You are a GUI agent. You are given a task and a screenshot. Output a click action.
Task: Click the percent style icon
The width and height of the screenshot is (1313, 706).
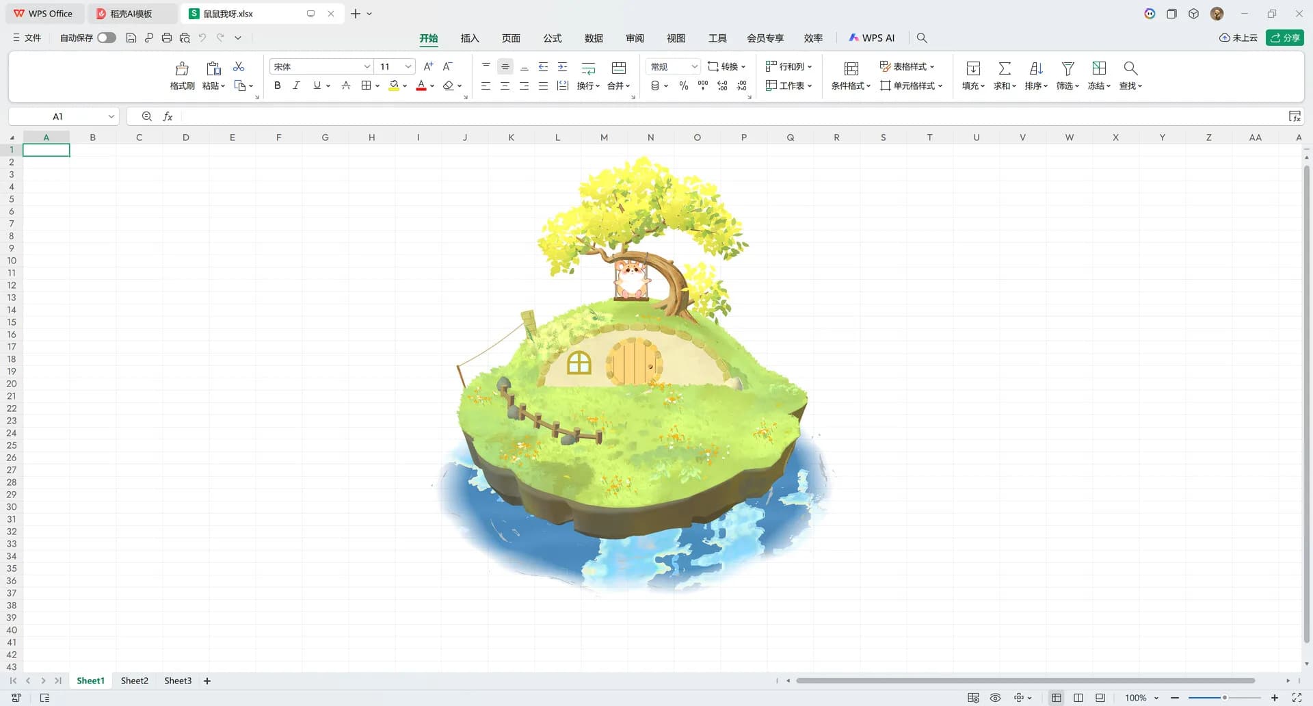click(683, 86)
